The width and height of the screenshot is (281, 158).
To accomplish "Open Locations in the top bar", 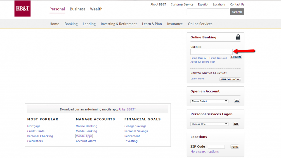I will point(219,4).
